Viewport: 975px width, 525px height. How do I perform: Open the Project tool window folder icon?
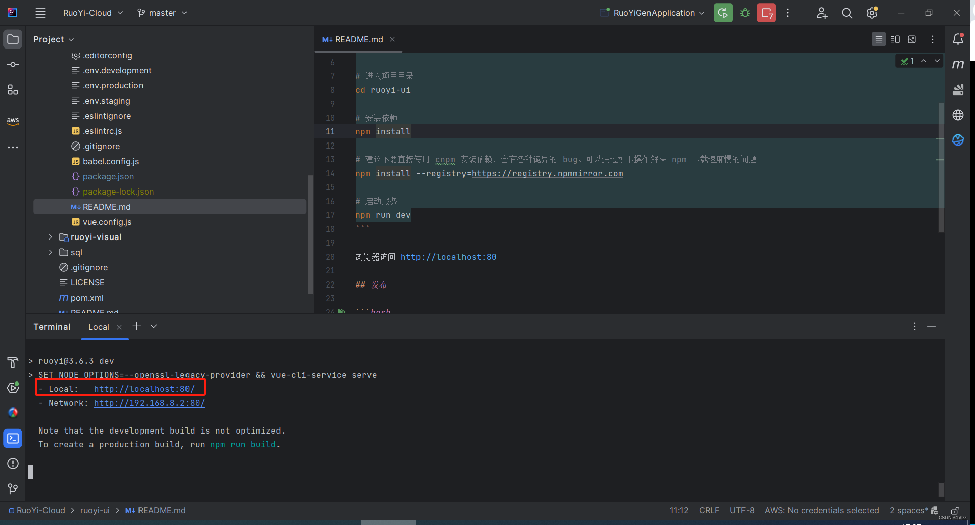click(13, 39)
